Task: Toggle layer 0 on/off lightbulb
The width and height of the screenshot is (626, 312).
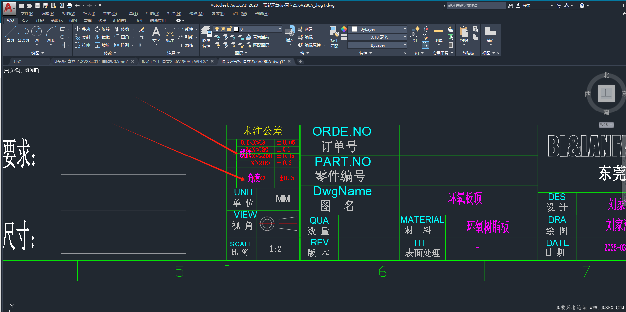Action: pyautogui.click(x=217, y=29)
